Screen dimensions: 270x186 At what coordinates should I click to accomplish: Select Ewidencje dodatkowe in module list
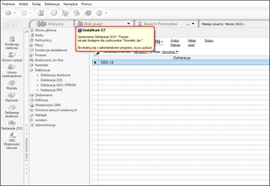click(x=49, y=50)
